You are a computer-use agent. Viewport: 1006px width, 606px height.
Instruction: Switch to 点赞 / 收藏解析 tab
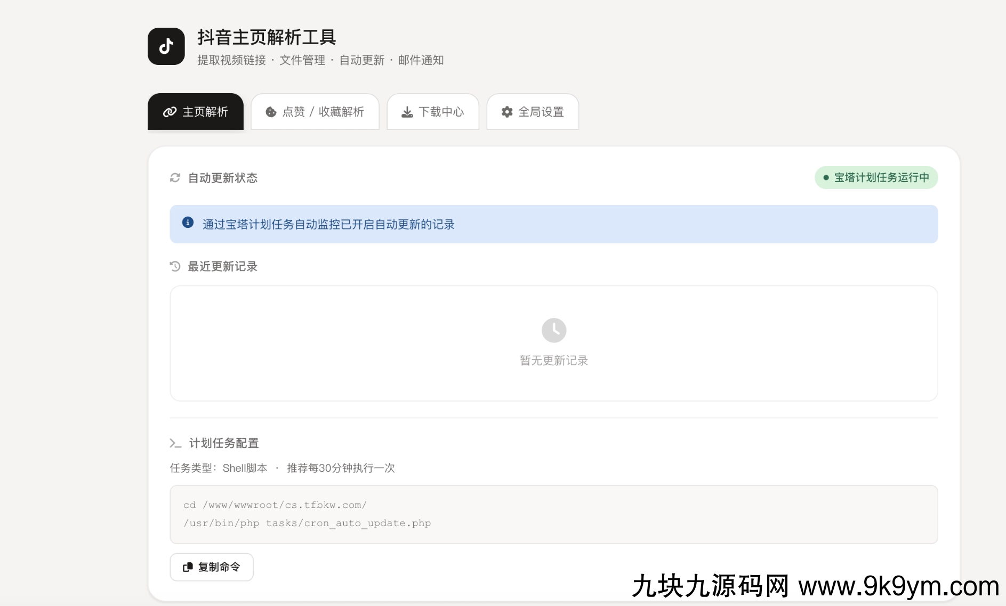pos(315,112)
